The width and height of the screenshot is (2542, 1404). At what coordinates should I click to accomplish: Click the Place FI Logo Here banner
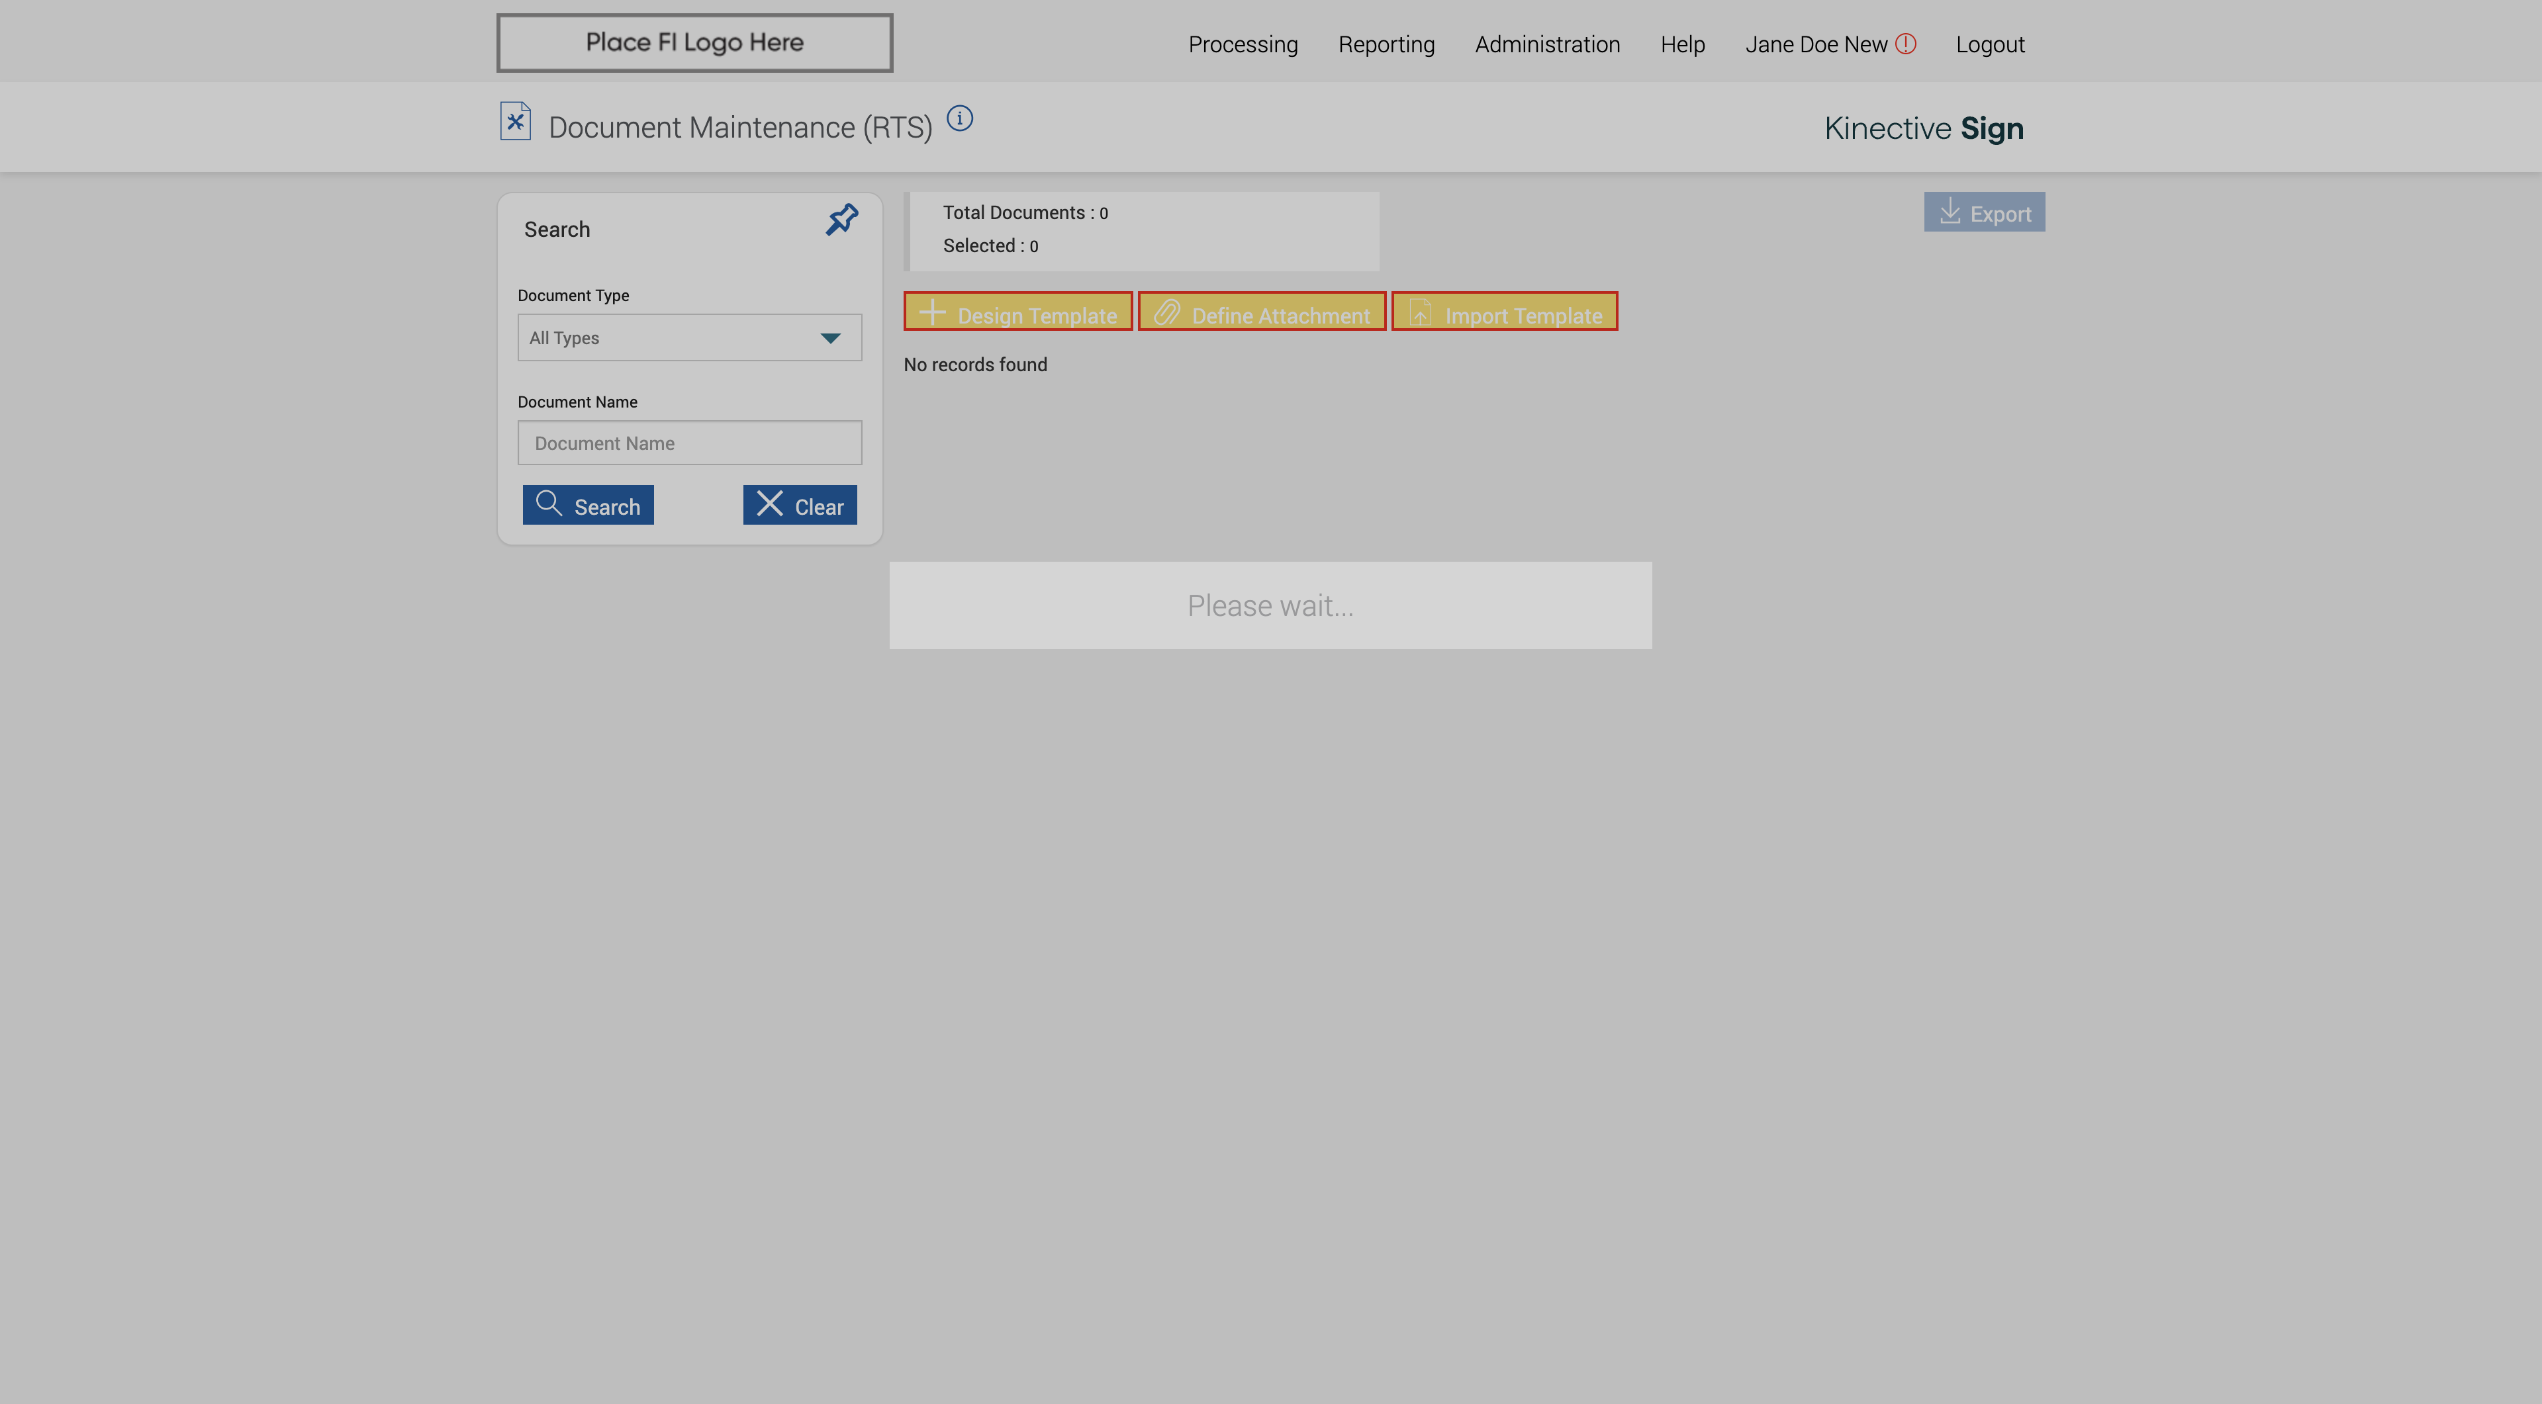pyautogui.click(x=694, y=42)
